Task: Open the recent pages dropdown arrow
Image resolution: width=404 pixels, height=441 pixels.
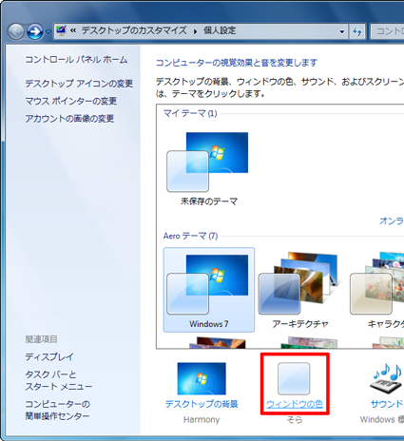Action: tap(48, 31)
